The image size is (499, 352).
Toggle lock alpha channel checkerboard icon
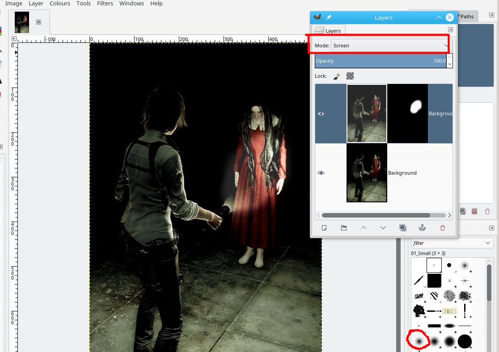coord(350,76)
